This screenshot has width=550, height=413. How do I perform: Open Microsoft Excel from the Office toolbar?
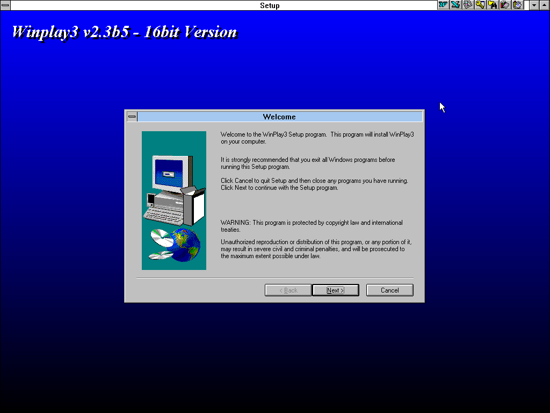point(455,5)
